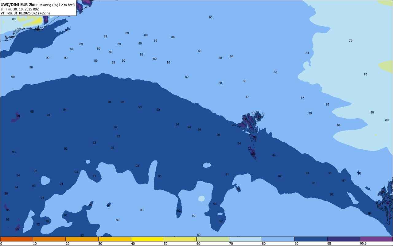Click the humidity value 84 on the map
This screenshot has height=246, width=393.
pos(339,125)
